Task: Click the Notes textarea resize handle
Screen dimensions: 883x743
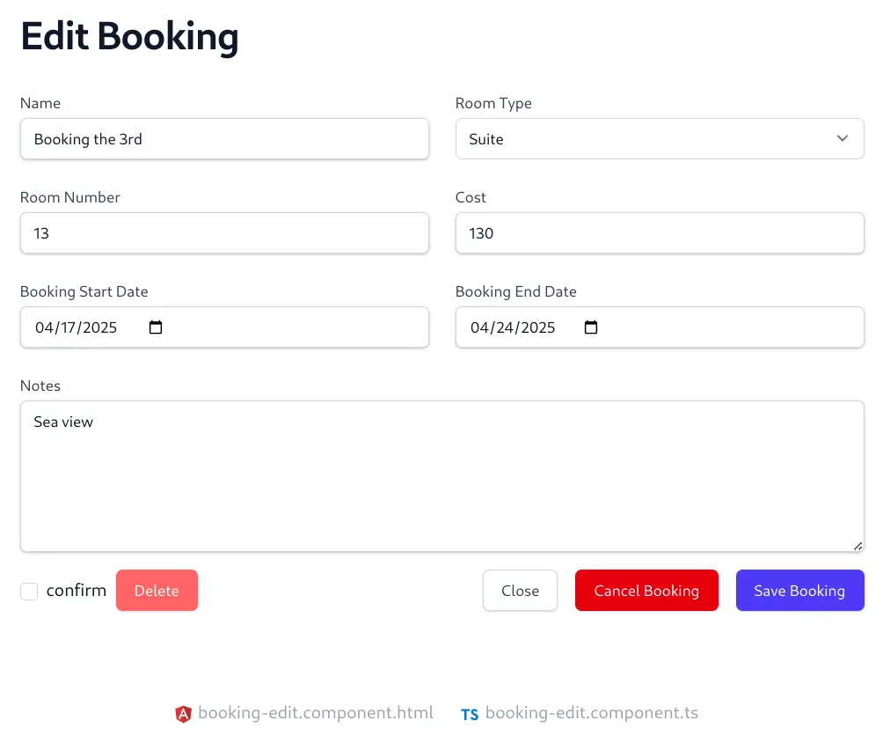Action: tap(857, 546)
